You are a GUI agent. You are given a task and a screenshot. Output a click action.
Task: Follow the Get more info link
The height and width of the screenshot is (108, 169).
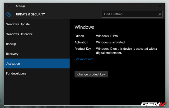click(84, 59)
